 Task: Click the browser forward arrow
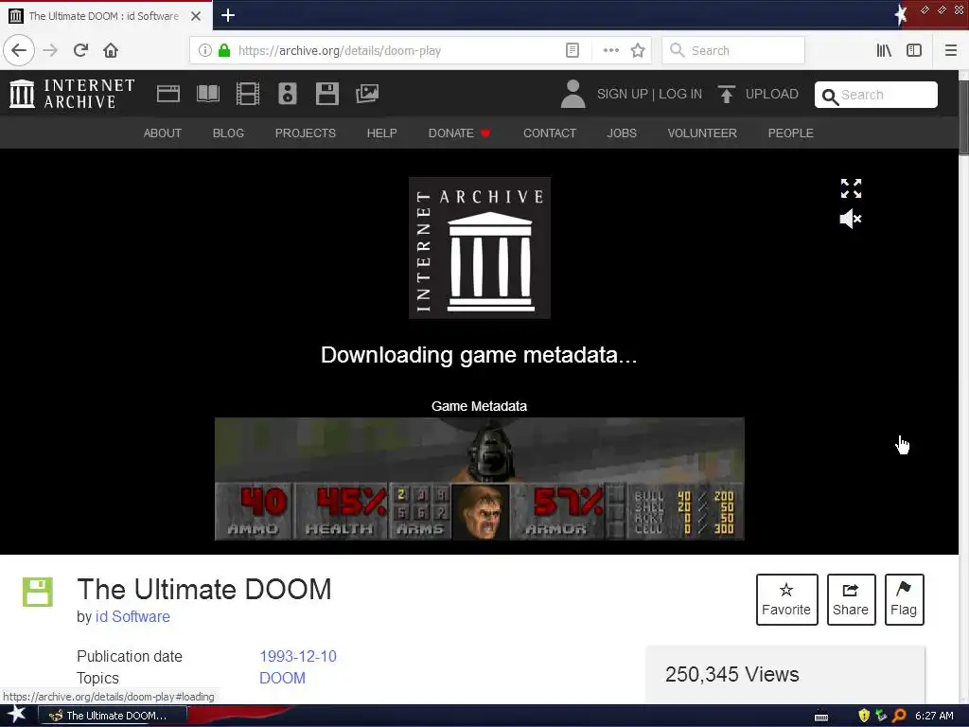[50, 50]
